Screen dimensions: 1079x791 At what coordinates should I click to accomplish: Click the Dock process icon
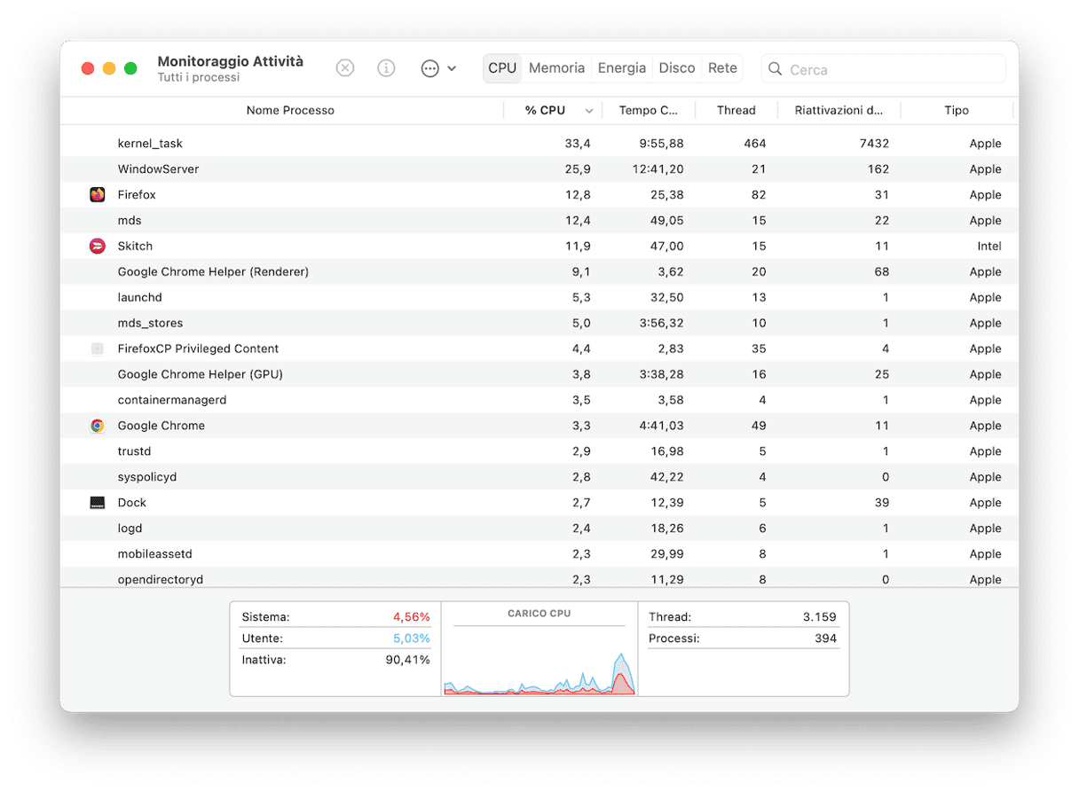coord(98,503)
